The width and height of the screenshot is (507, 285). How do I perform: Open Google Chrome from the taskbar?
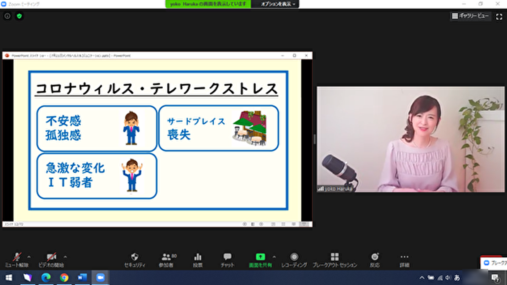click(64, 277)
